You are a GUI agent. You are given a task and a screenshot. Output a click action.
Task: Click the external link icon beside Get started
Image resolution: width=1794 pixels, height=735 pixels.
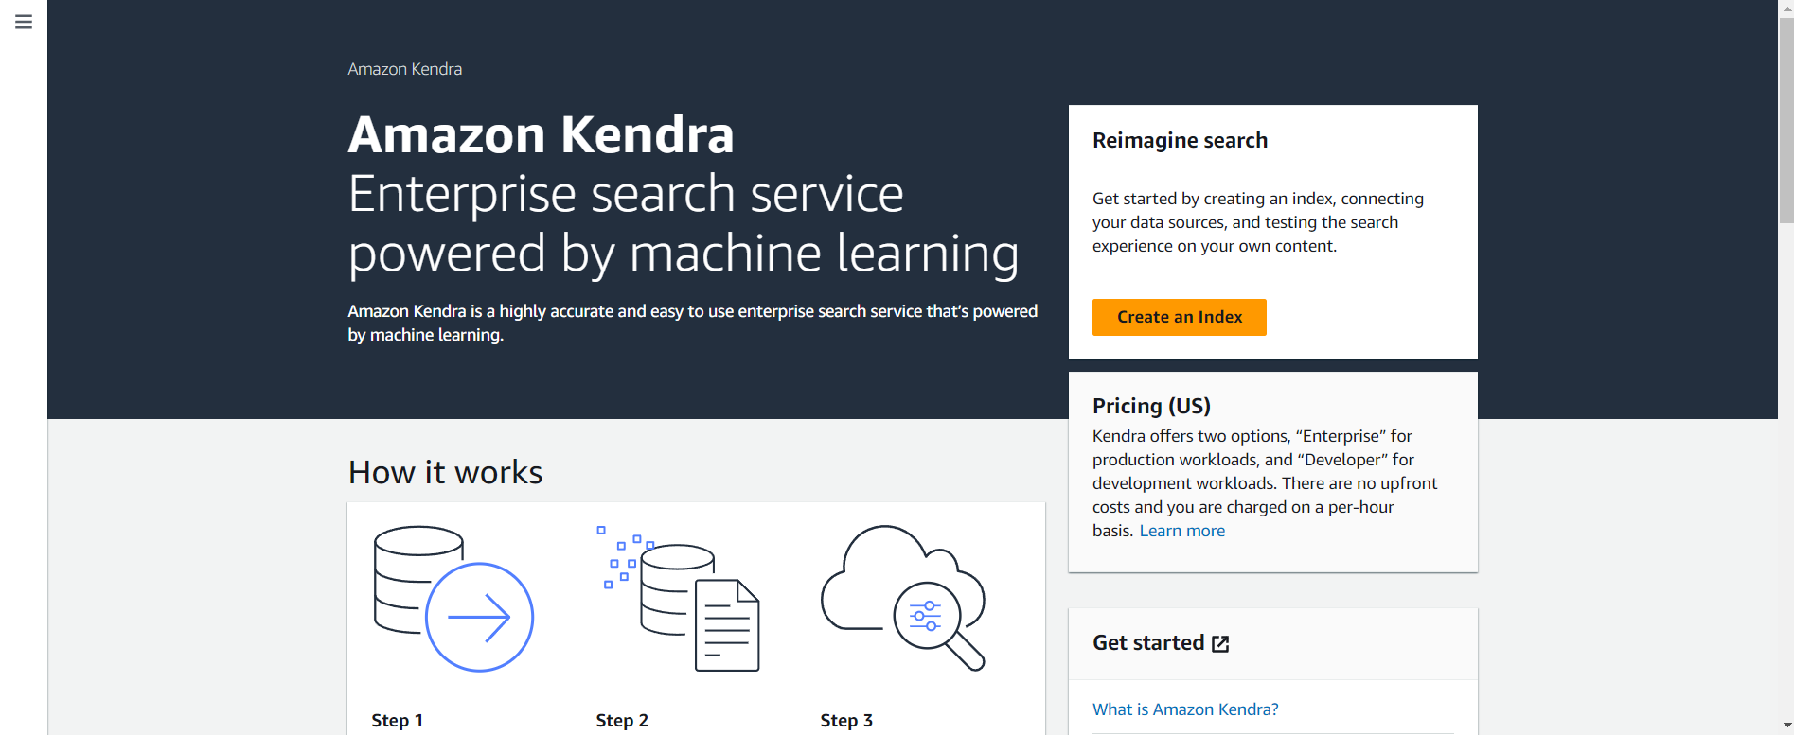click(x=1220, y=642)
